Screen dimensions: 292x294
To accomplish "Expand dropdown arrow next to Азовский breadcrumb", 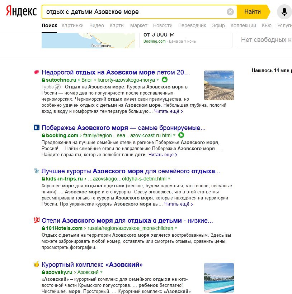I will point(102,272).
